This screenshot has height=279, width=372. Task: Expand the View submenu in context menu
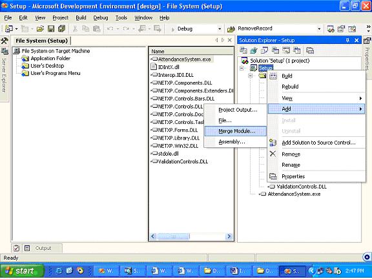pyautogui.click(x=316, y=98)
